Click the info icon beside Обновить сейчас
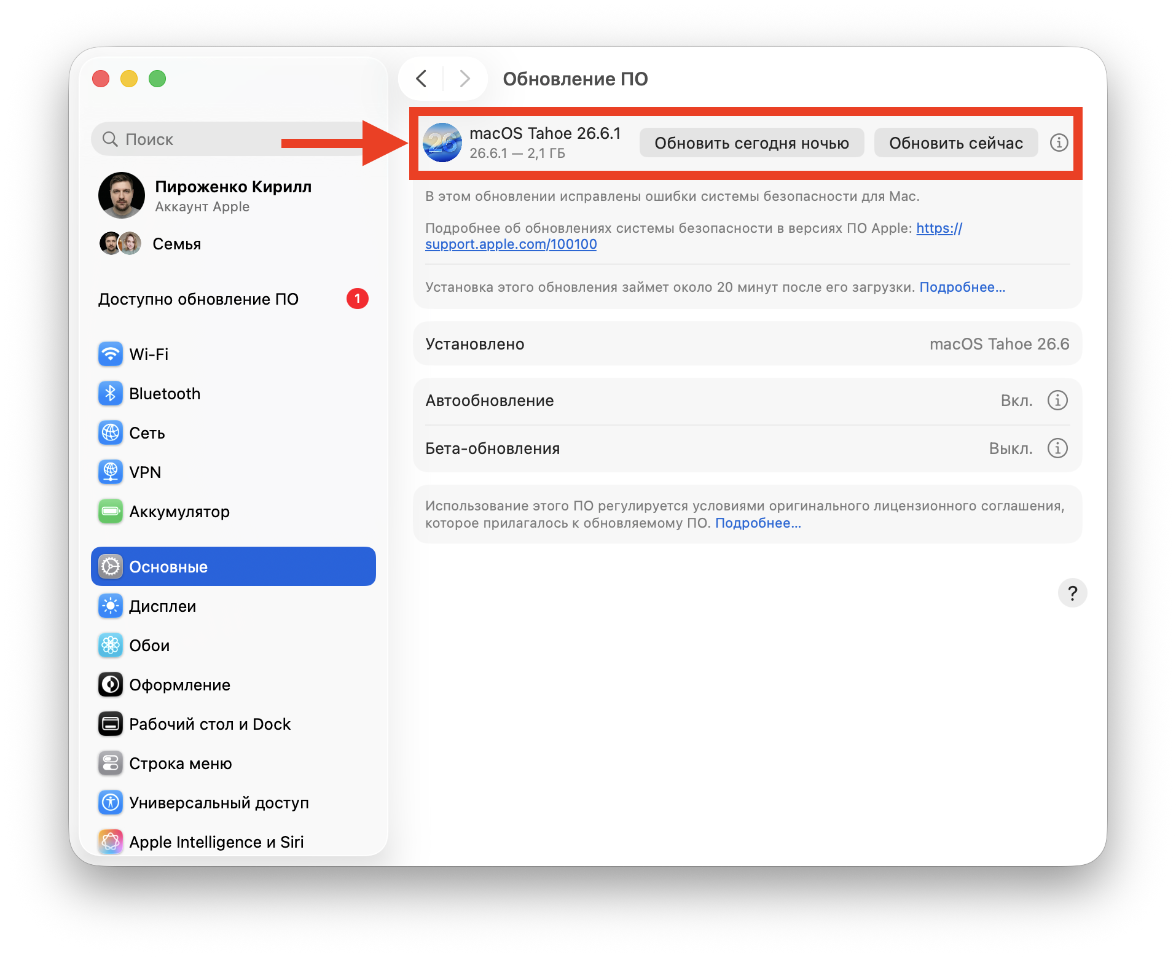The height and width of the screenshot is (957, 1176). [x=1059, y=143]
